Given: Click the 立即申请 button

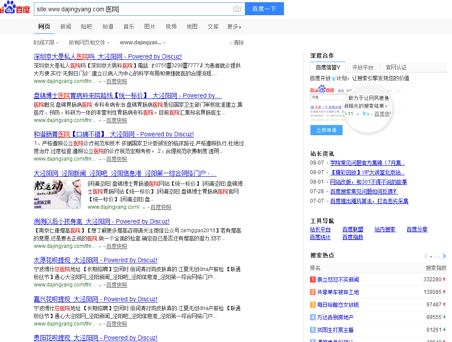Looking at the screenshot, I should [326, 130].
